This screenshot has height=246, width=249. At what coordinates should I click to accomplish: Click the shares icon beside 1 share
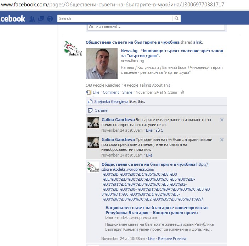click(90, 110)
